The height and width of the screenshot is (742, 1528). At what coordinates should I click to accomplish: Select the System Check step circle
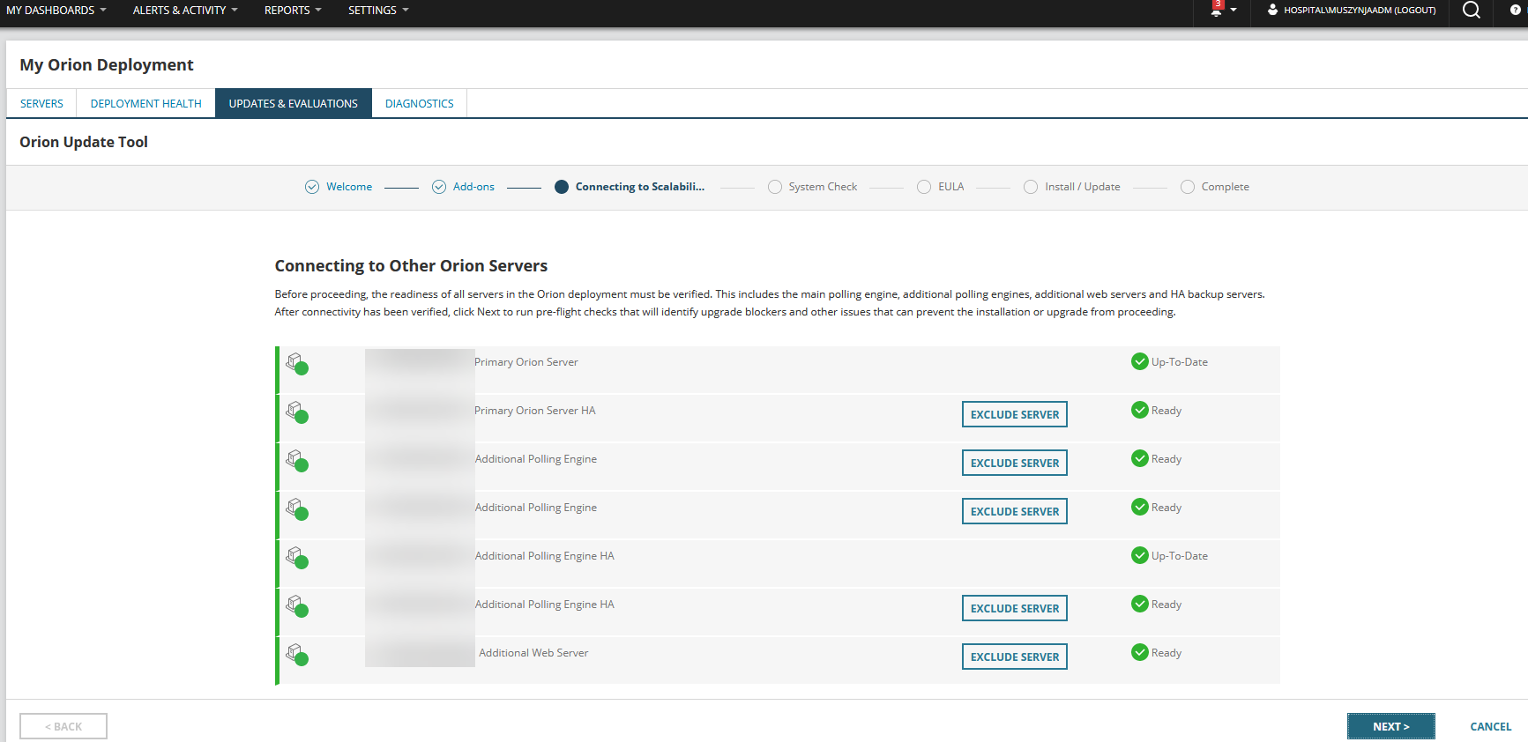click(775, 187)
